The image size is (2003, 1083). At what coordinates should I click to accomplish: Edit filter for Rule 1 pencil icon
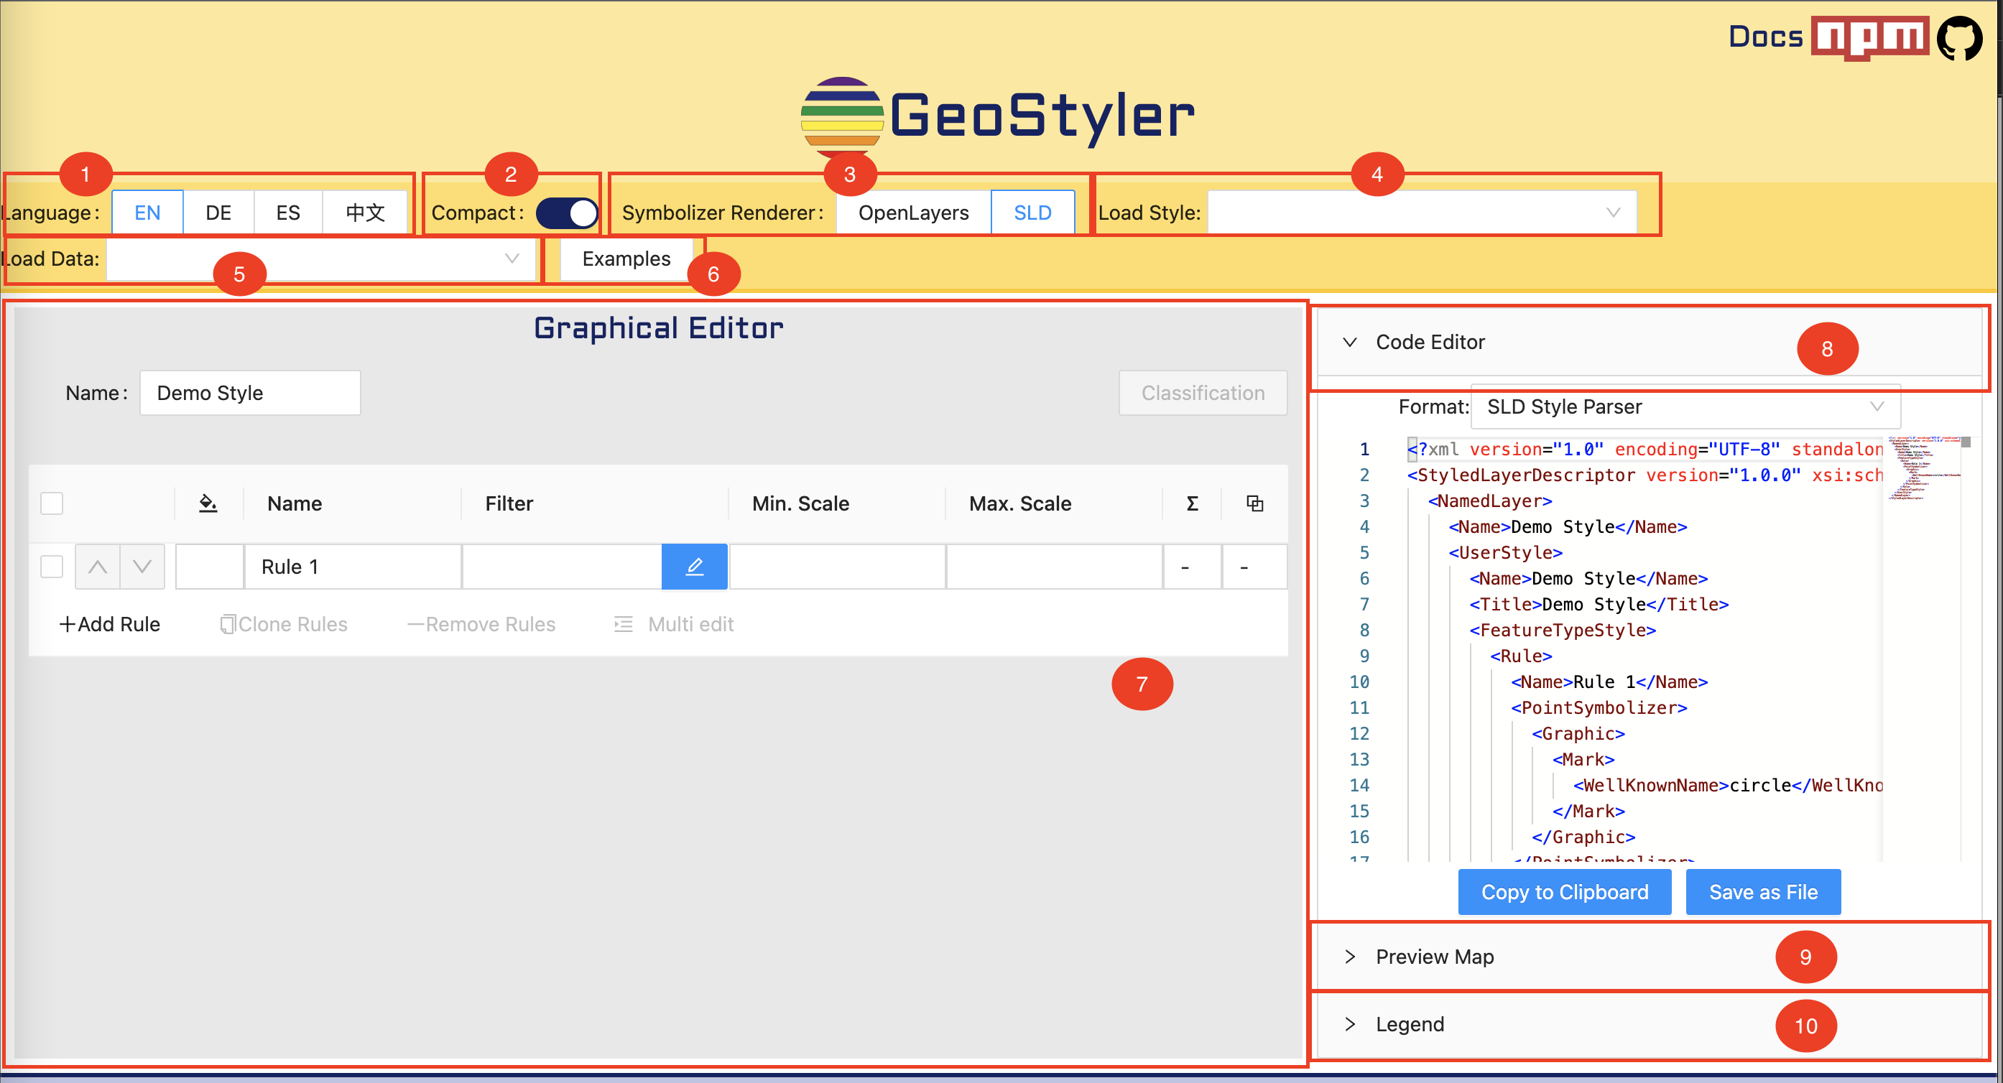[x=694, y=567]
